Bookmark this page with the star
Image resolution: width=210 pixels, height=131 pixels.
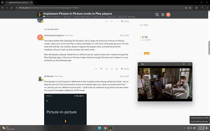tap(190, 8)
